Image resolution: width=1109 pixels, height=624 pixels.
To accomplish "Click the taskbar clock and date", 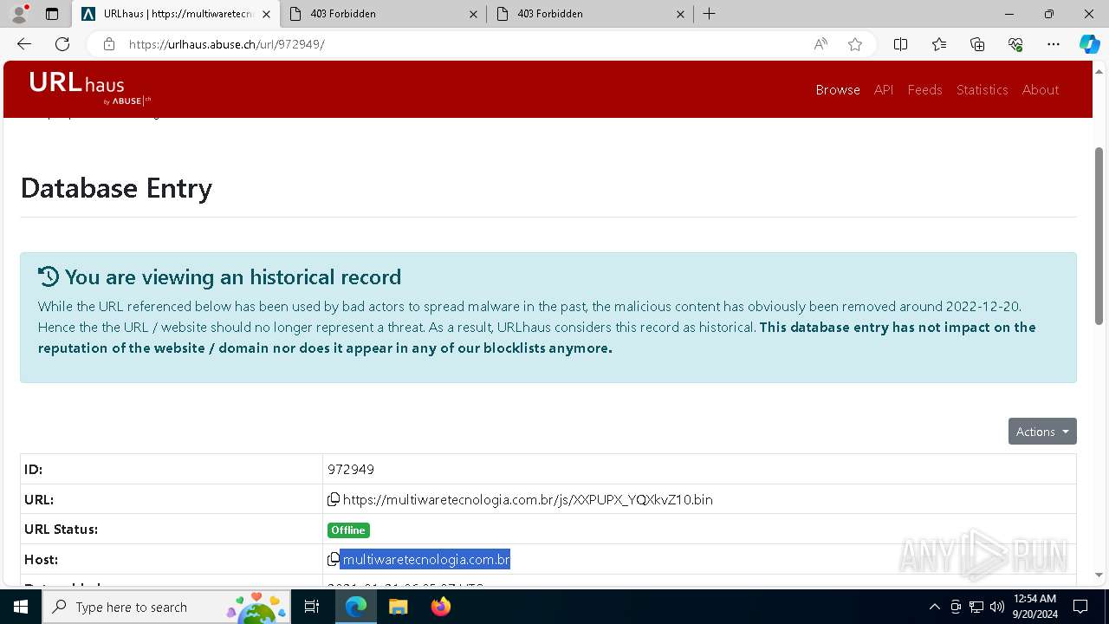I will click(1034, 607).
